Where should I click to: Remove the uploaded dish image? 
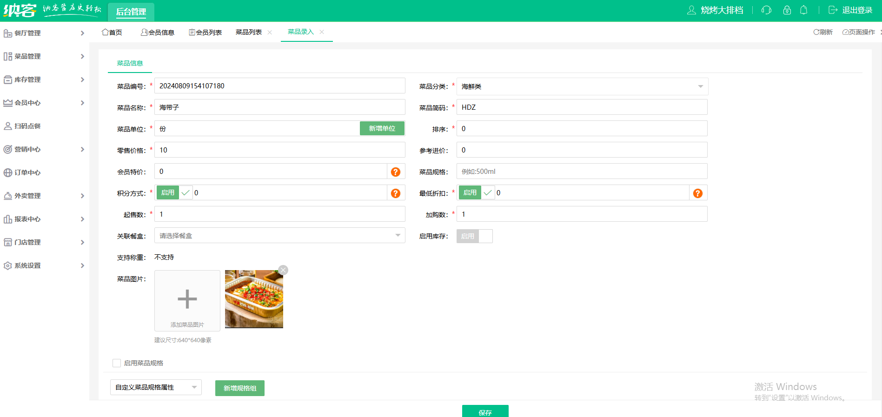coord(283,270)
